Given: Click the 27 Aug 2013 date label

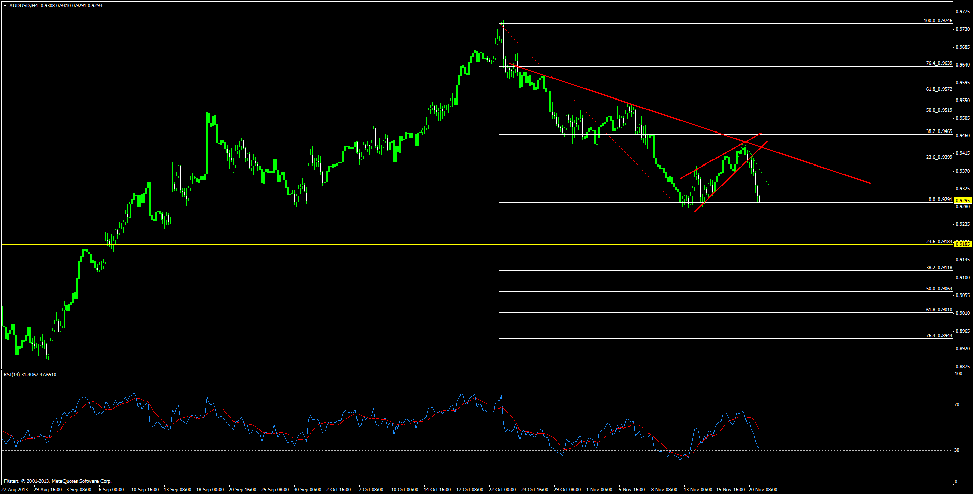Looking at the screenshot, I should coord(15,490).
